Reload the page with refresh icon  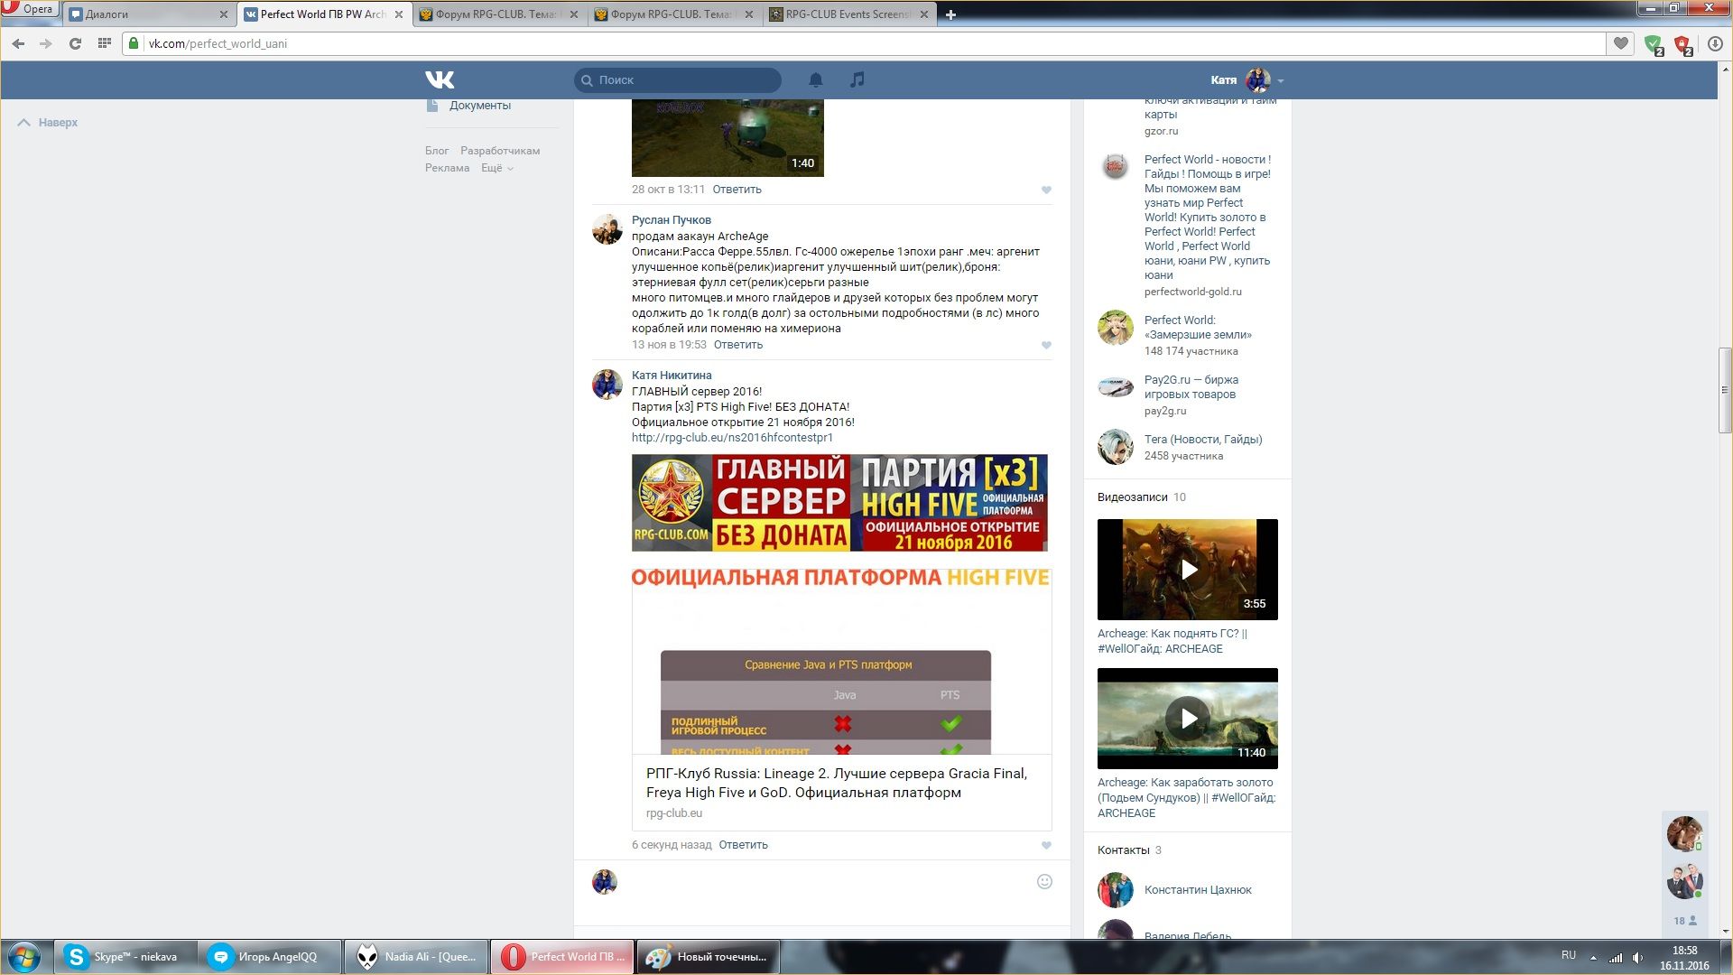point(75,43)
